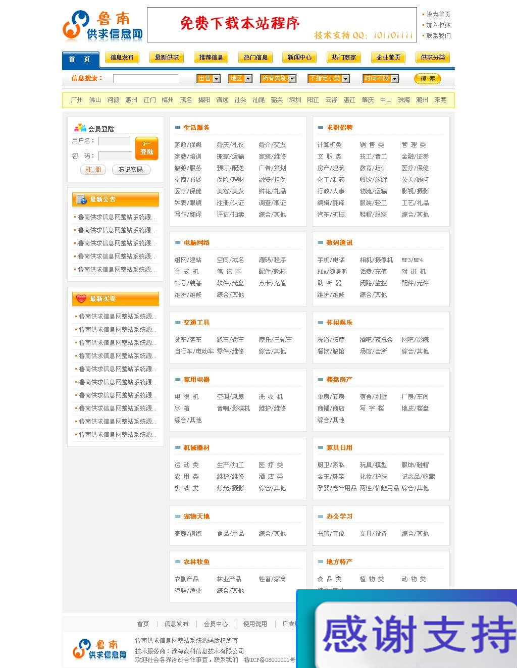
Task: Click the 加入收藏 link
Action: point(438,25)
